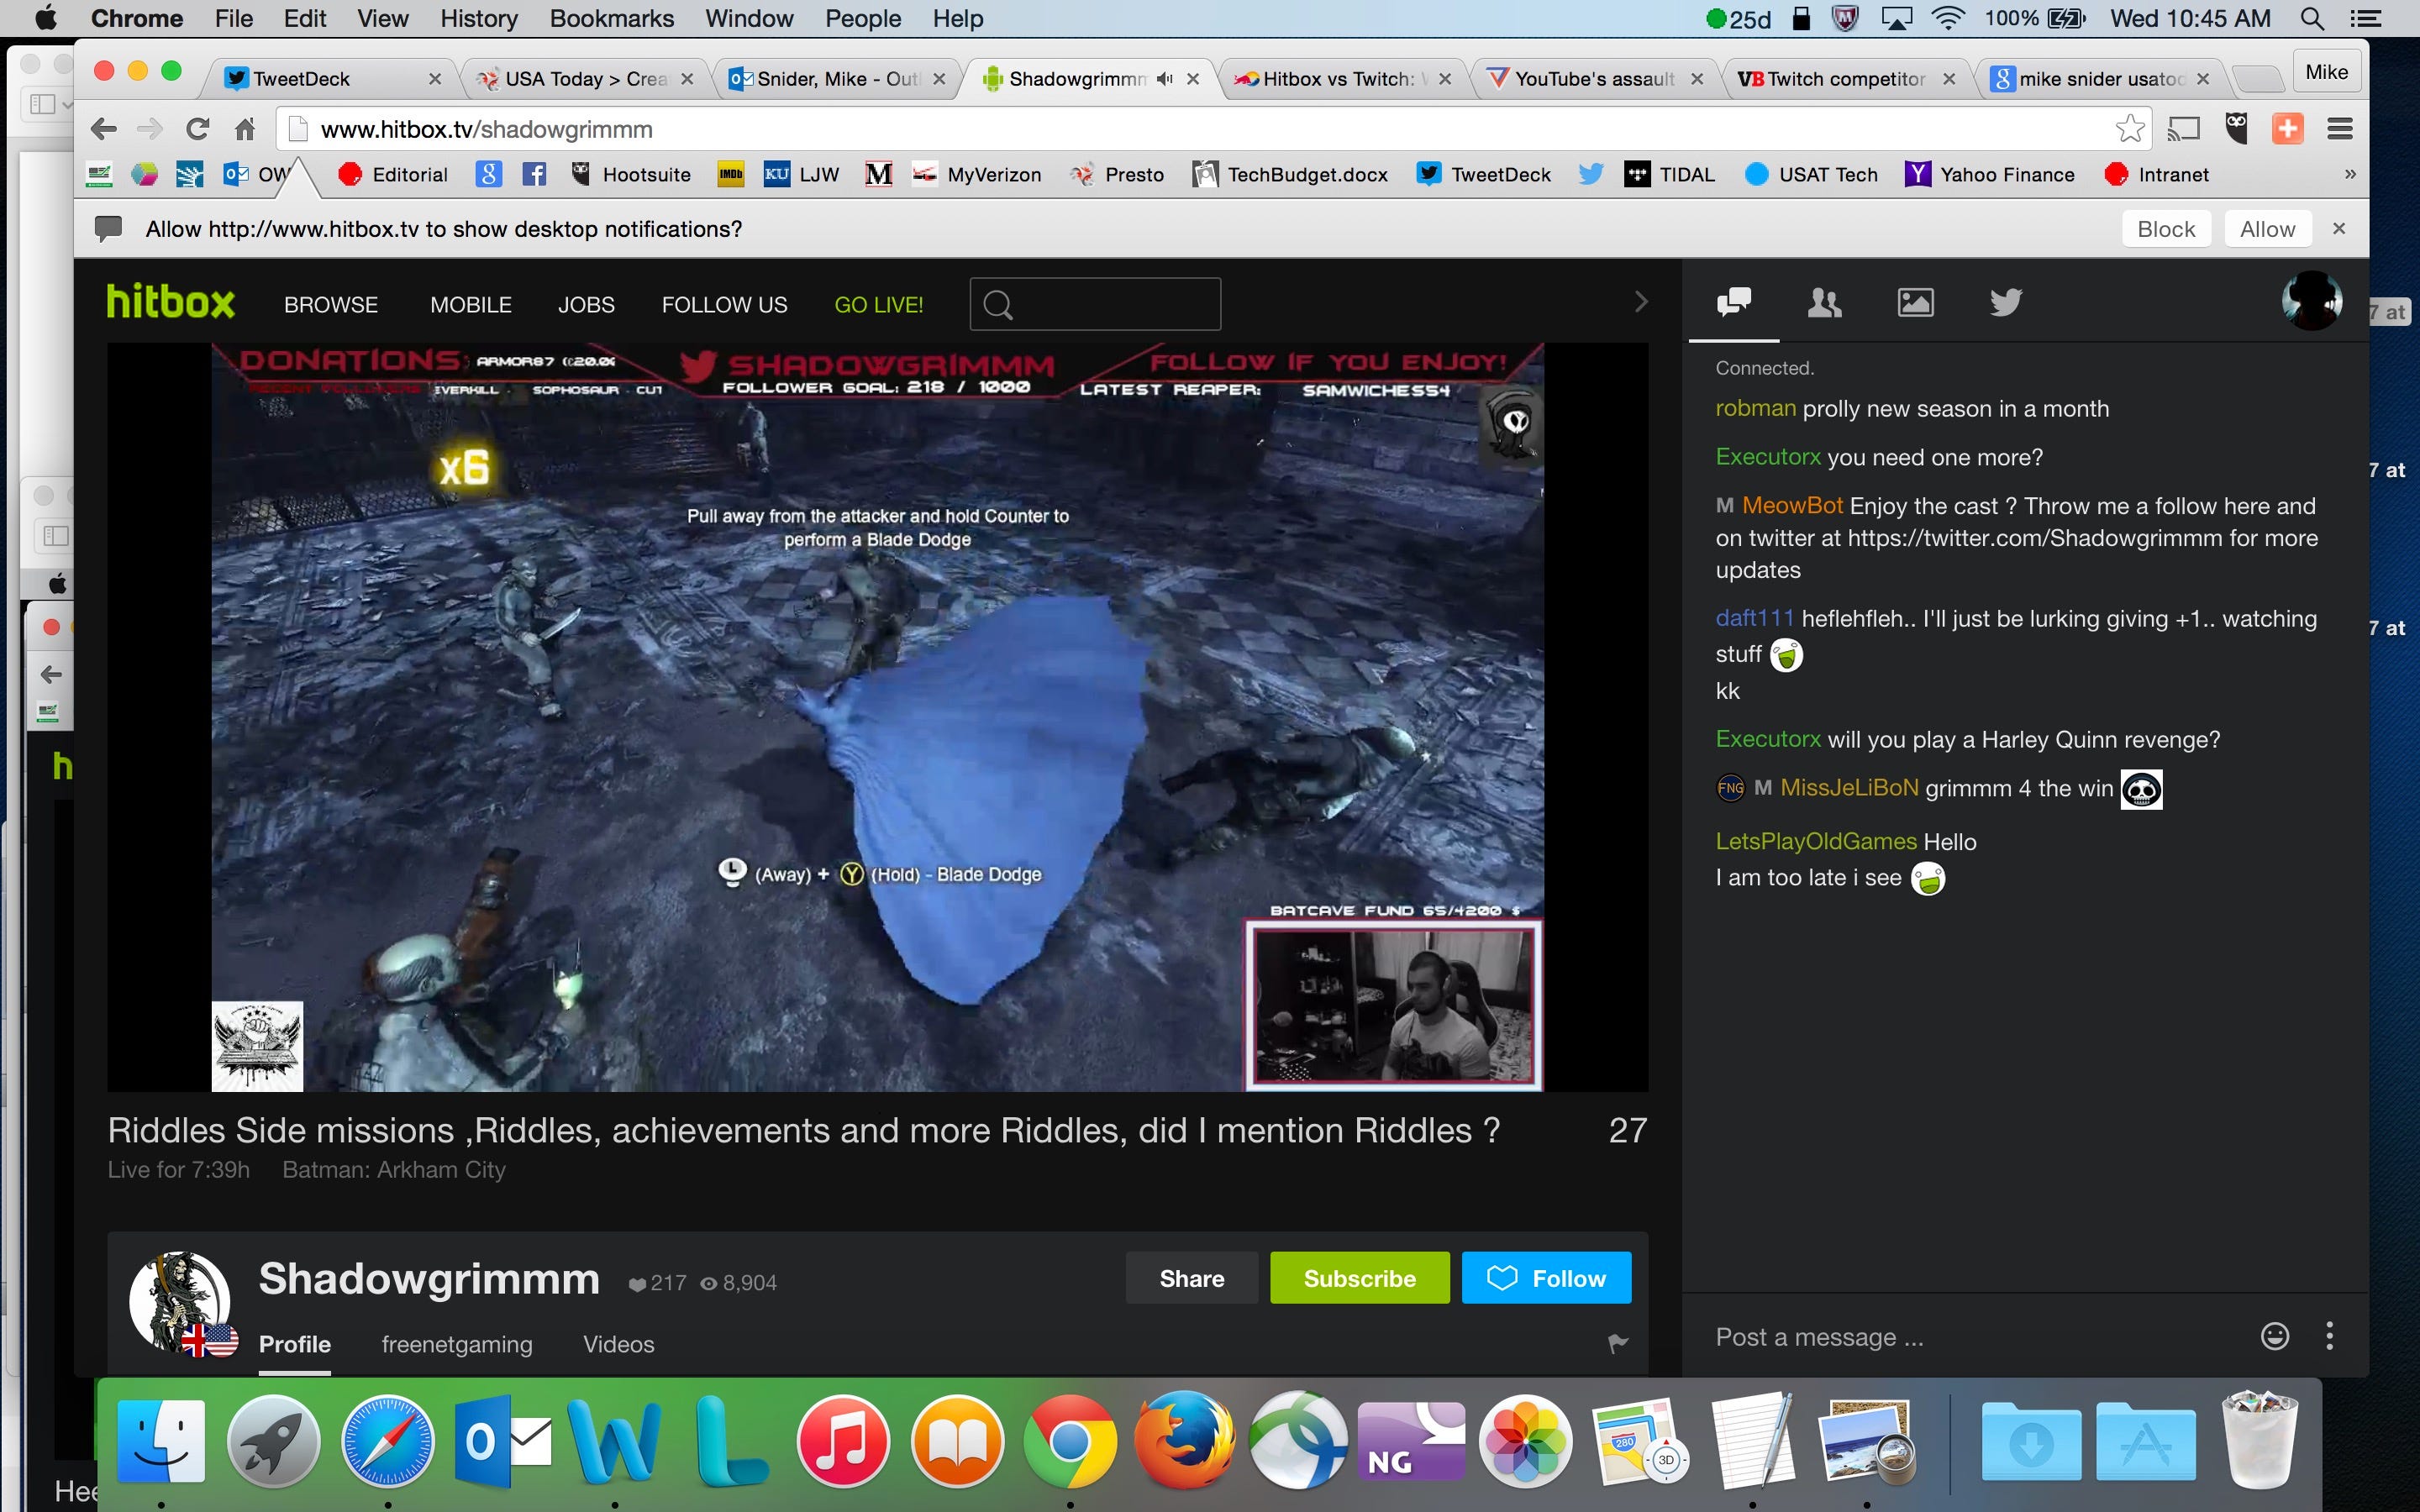Bookmark this page with the star icon
Screen dimensions: 2420x1512
[2130, 129]
